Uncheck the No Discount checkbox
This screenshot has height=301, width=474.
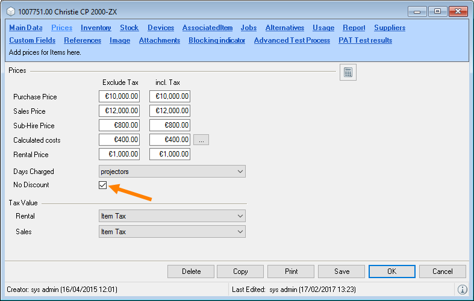pos(103,185)
